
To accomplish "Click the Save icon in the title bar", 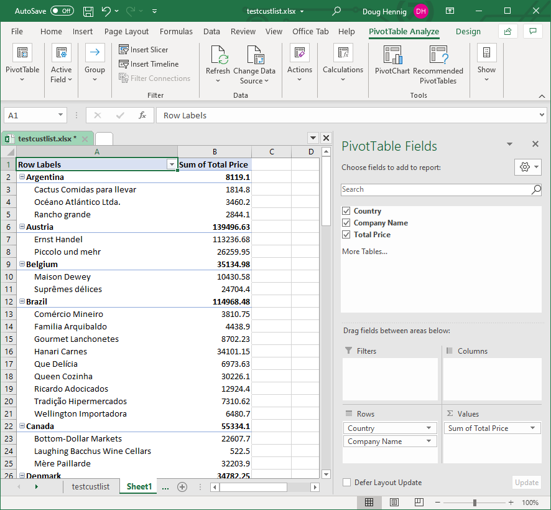I will [x=88, y=11].
